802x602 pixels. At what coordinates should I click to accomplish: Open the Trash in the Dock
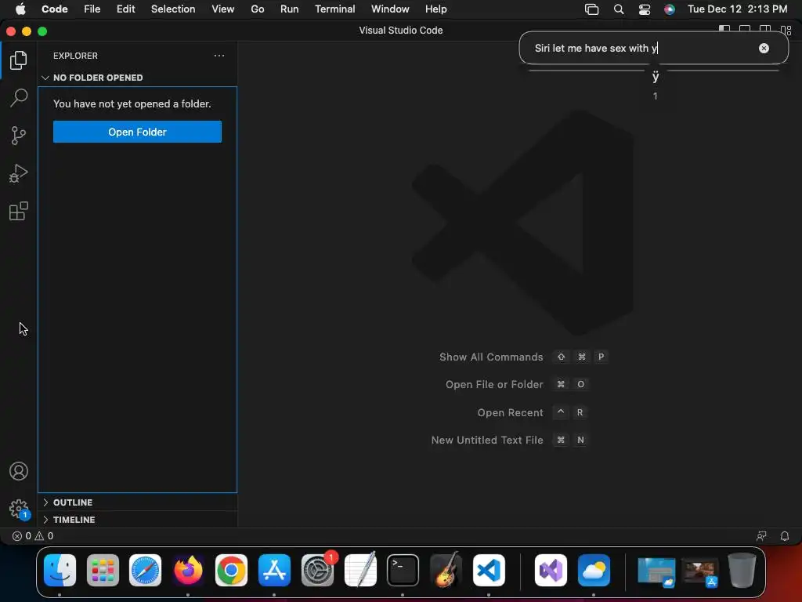(742, 571)
